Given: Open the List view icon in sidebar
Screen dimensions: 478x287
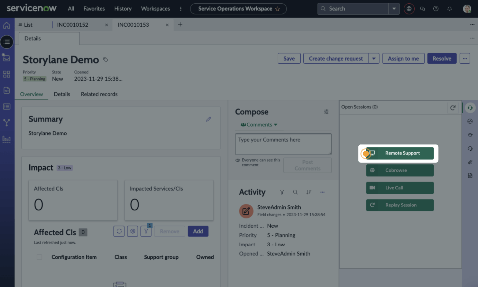Looking at the screenshot, I should [7, 42].
